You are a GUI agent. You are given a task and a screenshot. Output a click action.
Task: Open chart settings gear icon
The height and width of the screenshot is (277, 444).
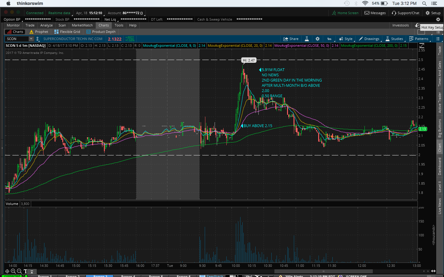tap(317, 39)
